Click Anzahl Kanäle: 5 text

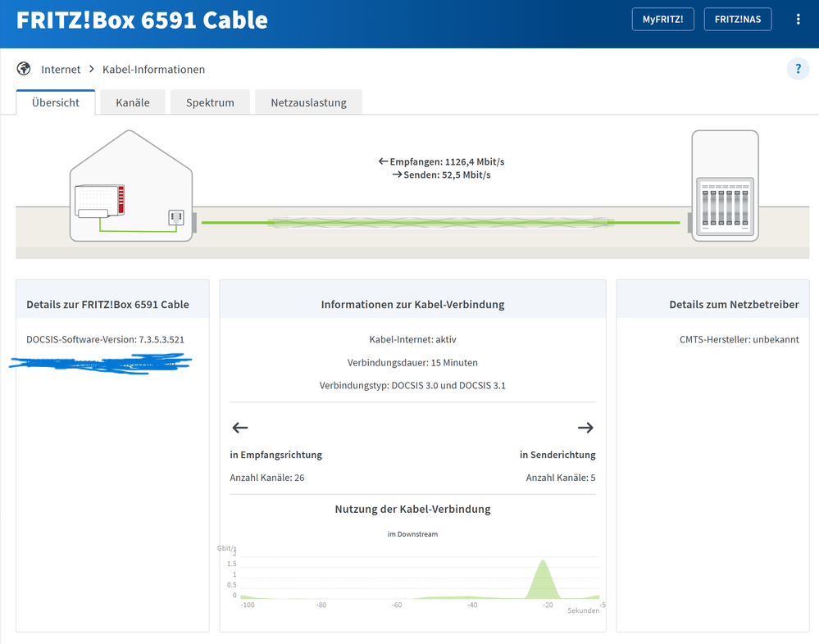[x=561, y=478]
